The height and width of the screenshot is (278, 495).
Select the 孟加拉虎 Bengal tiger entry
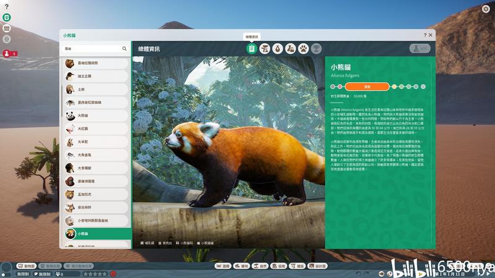click(96, 195)
